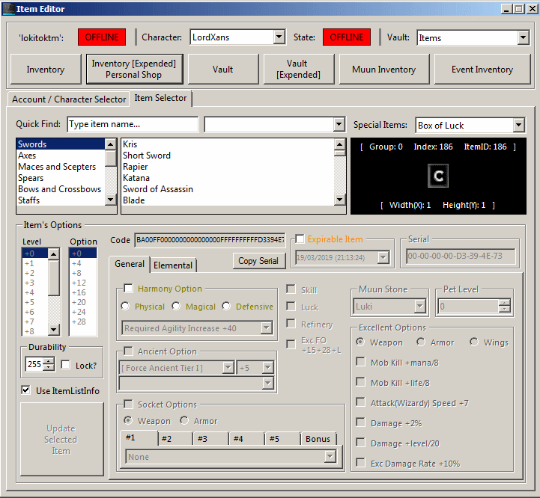Image resolution: width=540 pixels, height=498 pixels.
Task: Switch to the Account / Character Selector tab
Action: [69, 99]
